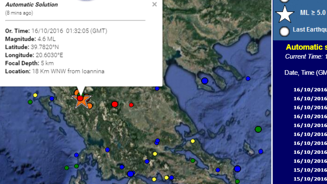Click the Latitude 39.7820°N line

pyautogui.click(x=32, y=47)
